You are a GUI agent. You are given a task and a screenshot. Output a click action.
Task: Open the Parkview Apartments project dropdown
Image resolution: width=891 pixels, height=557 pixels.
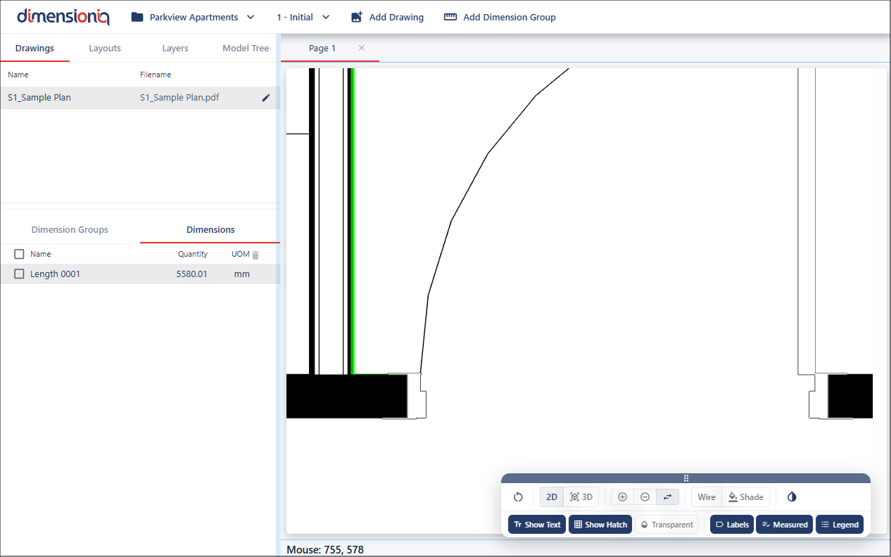click(193, 17)
